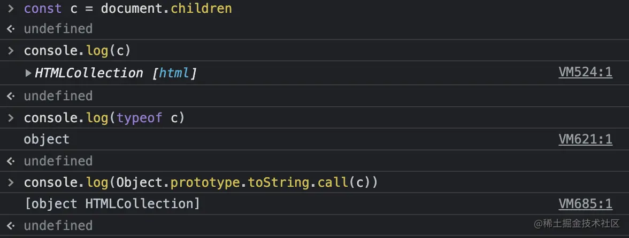
Task: Click the return arrow below const c declaration
Action: [11, 29]
